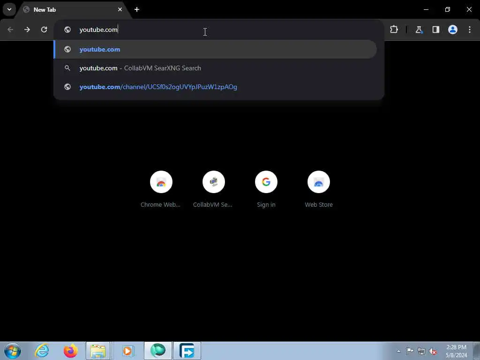
Task: Open Action Center flag icon
Action: (x=410, y=351)
